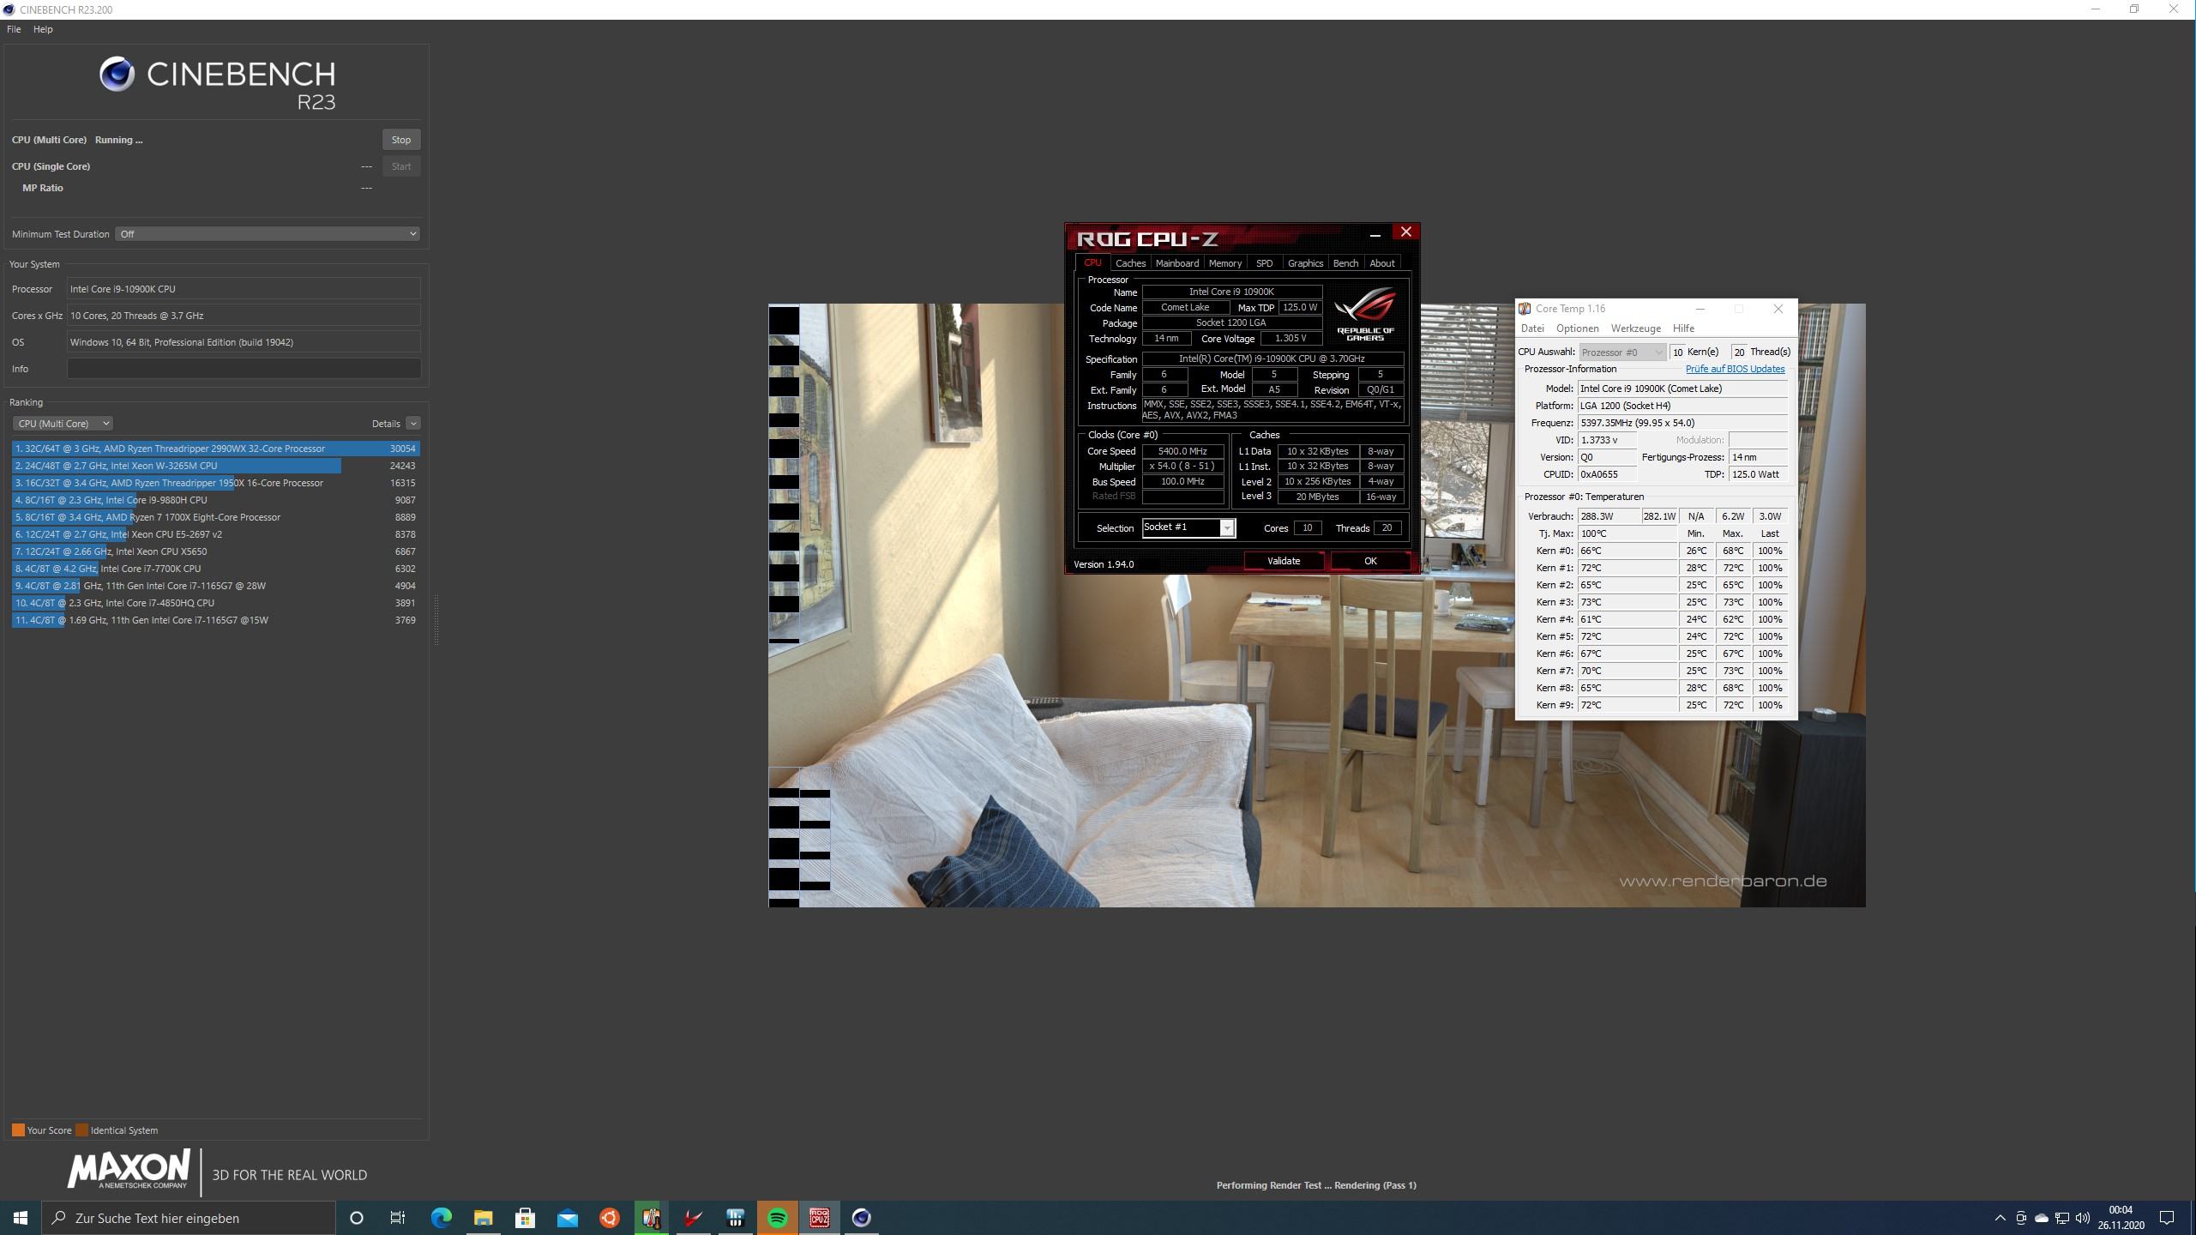Screen dimensions: 2196x1235
Task: Open OneDrive from the system tray
Action: pyautogui.click(x=2042, y=1218)
